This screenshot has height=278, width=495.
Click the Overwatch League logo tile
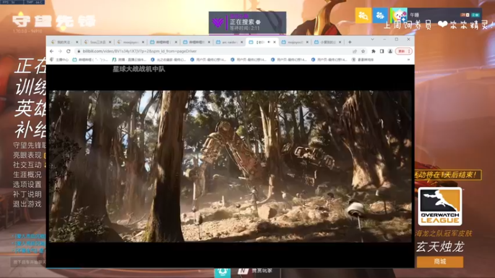click(440, 206)
